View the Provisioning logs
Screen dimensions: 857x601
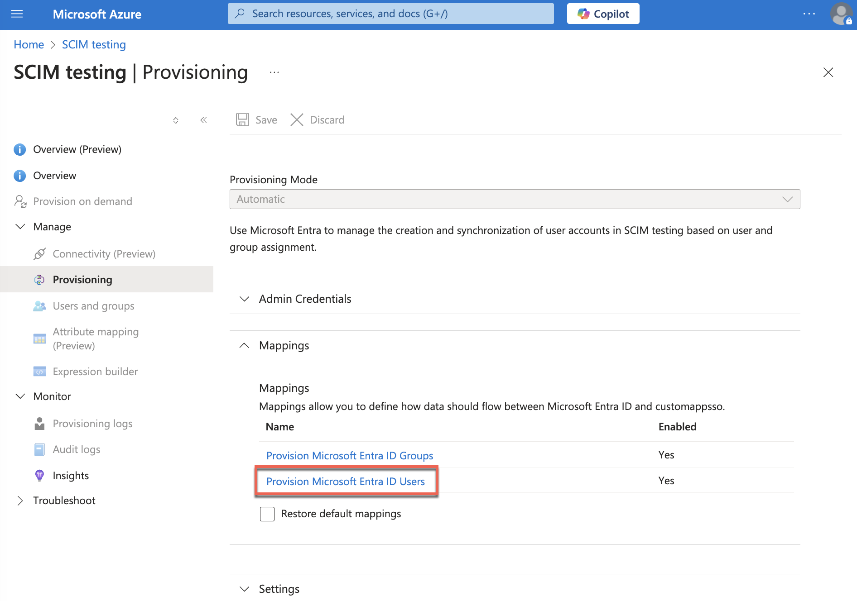pos(92,423)
